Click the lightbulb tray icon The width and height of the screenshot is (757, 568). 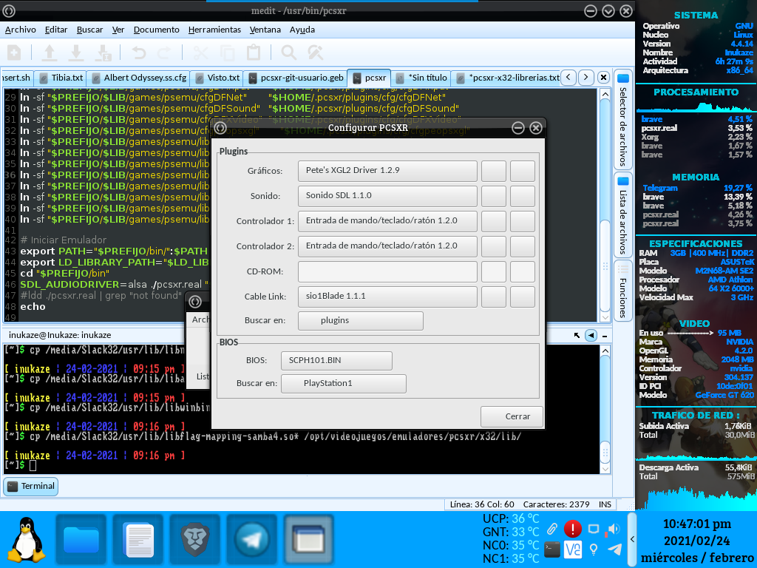[x=594, y=550]
